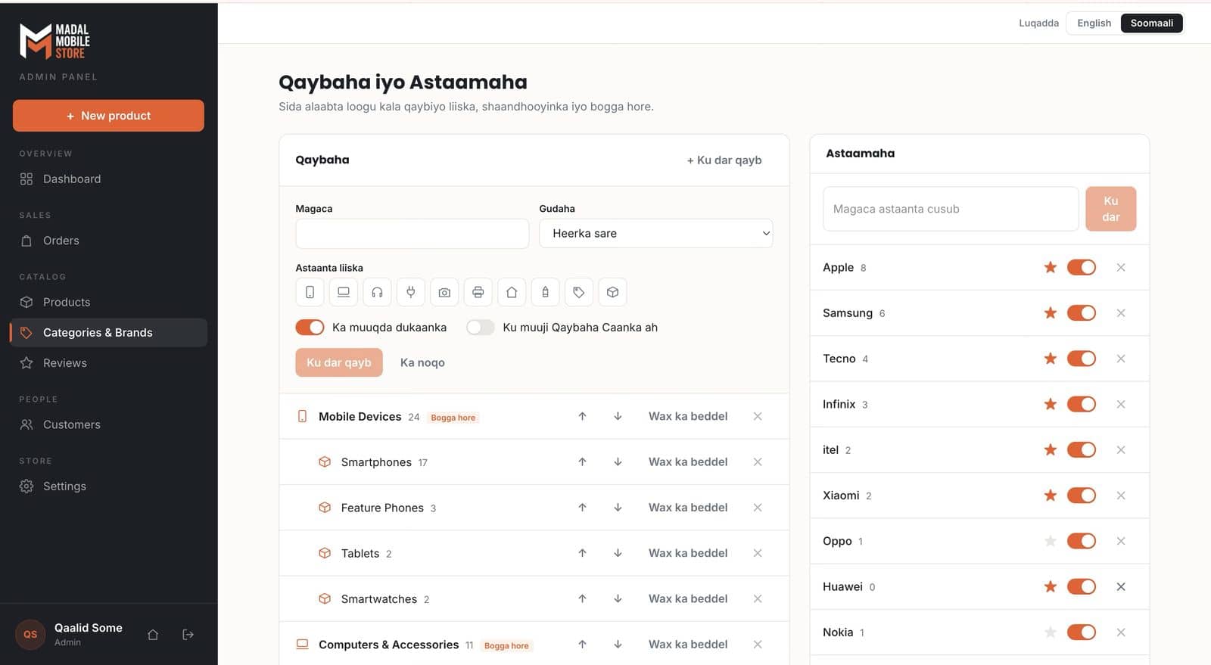Move Feature Phones up with arrow
The width and height of the screenshot is (1211, 665).
pos(582,508)
